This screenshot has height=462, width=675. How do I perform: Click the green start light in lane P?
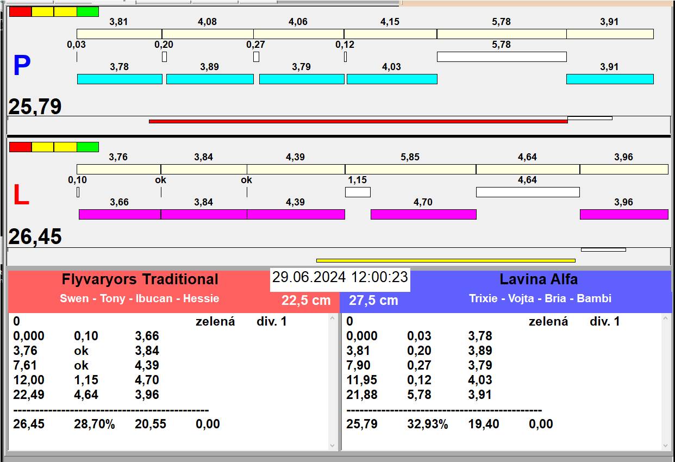[87, 11]
